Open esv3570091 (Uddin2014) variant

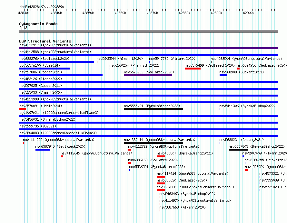[41, 106]
